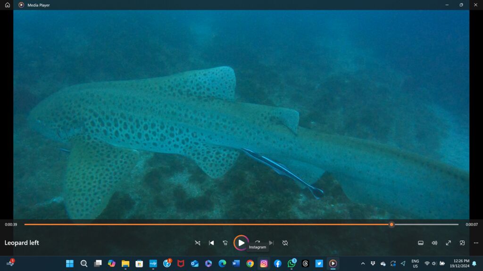
Task: Toggle repeat mode
Action: click(x=285, y=243)
